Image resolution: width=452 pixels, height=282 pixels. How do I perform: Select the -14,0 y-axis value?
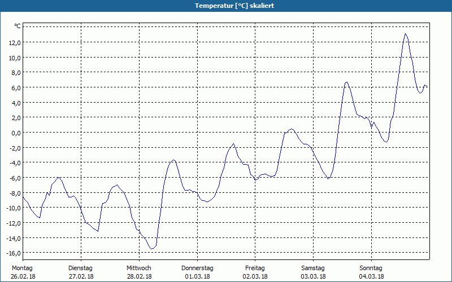click(14, 238)
